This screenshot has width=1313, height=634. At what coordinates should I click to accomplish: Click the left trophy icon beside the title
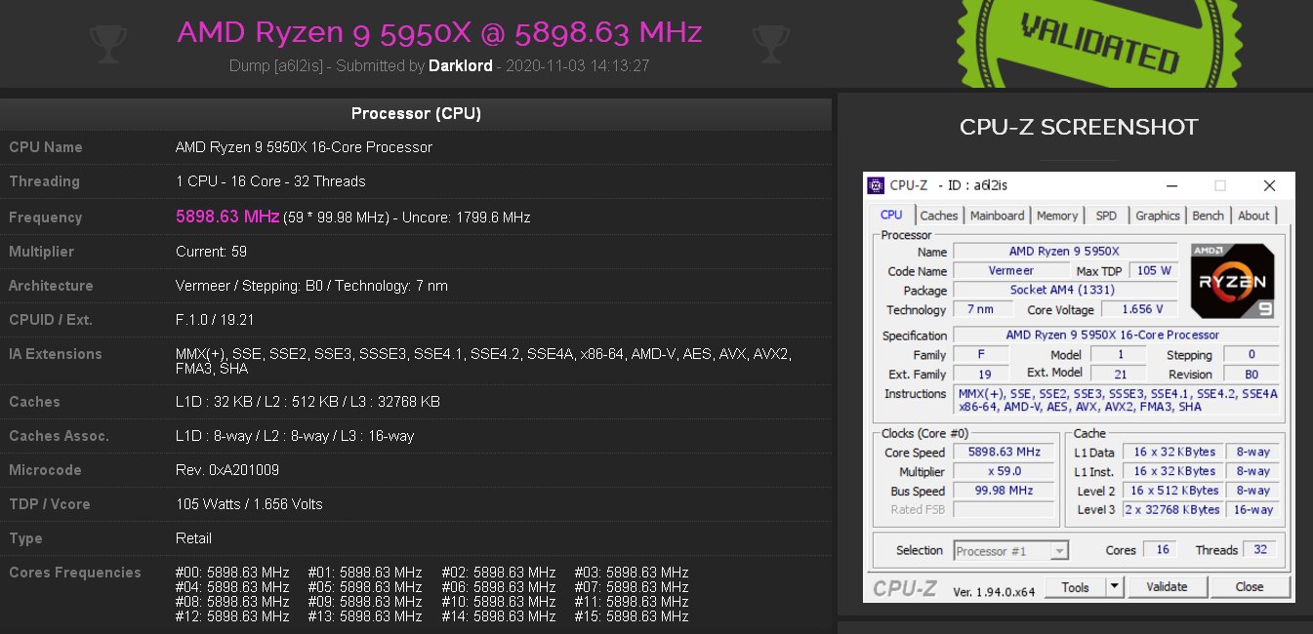(104, 40)
